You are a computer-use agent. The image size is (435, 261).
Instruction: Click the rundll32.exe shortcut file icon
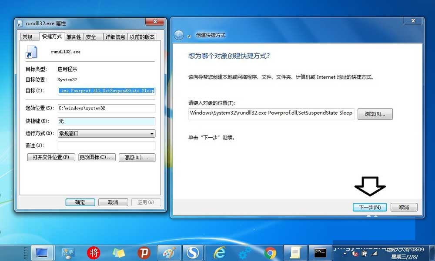31,52
